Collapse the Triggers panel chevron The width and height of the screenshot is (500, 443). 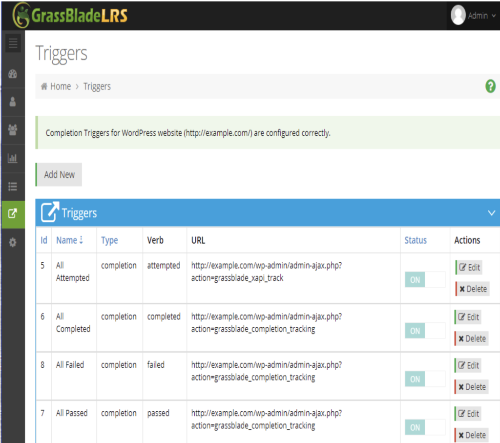[491, 213]
